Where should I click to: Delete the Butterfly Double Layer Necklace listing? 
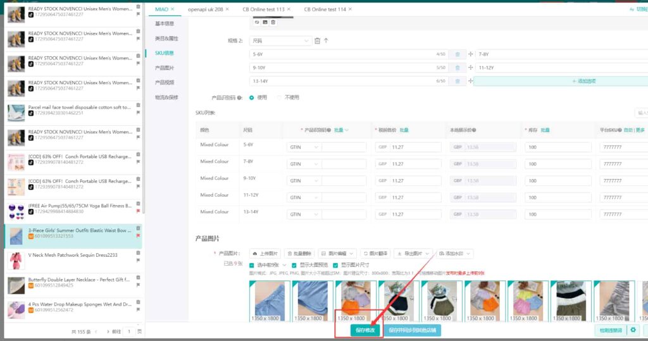(x=138, y=277)
